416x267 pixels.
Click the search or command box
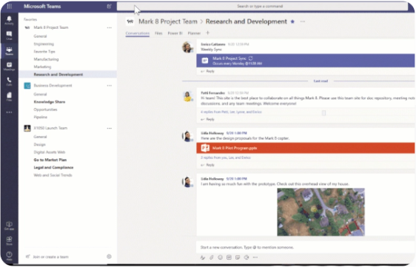262,6
